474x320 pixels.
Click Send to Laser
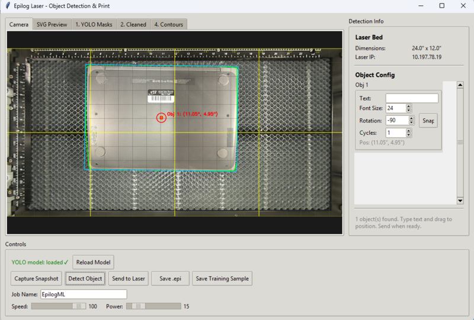[x=129, y=279]
